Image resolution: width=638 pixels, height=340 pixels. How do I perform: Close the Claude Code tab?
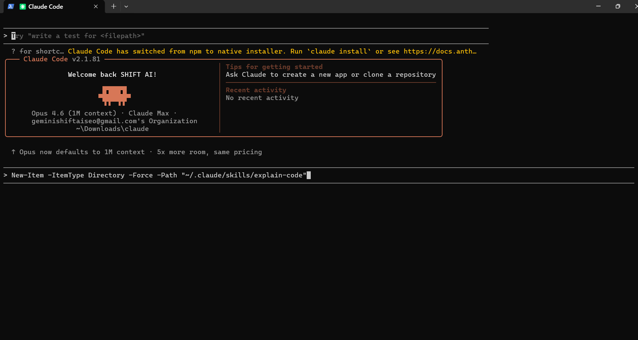96,6
